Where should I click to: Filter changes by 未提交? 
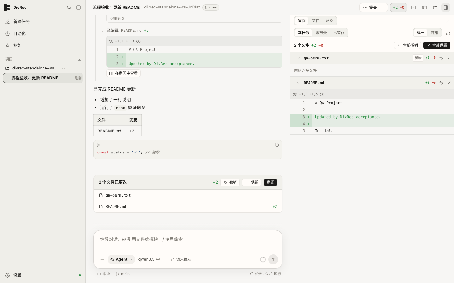coord(321,33)
